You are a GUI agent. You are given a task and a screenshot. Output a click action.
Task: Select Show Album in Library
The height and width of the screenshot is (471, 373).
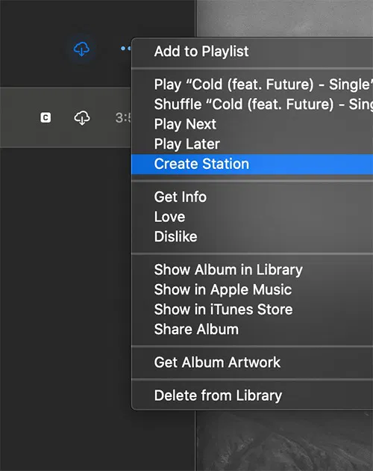(x=252, y=270)
